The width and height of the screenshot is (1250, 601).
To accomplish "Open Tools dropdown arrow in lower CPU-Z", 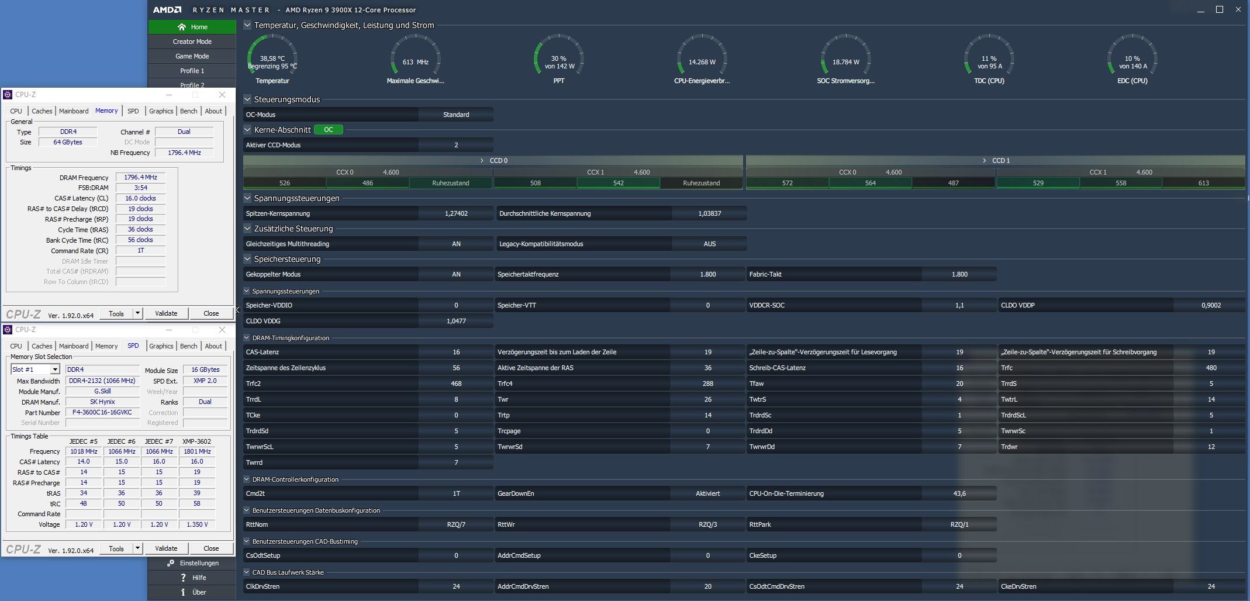I will click(137, 548).
